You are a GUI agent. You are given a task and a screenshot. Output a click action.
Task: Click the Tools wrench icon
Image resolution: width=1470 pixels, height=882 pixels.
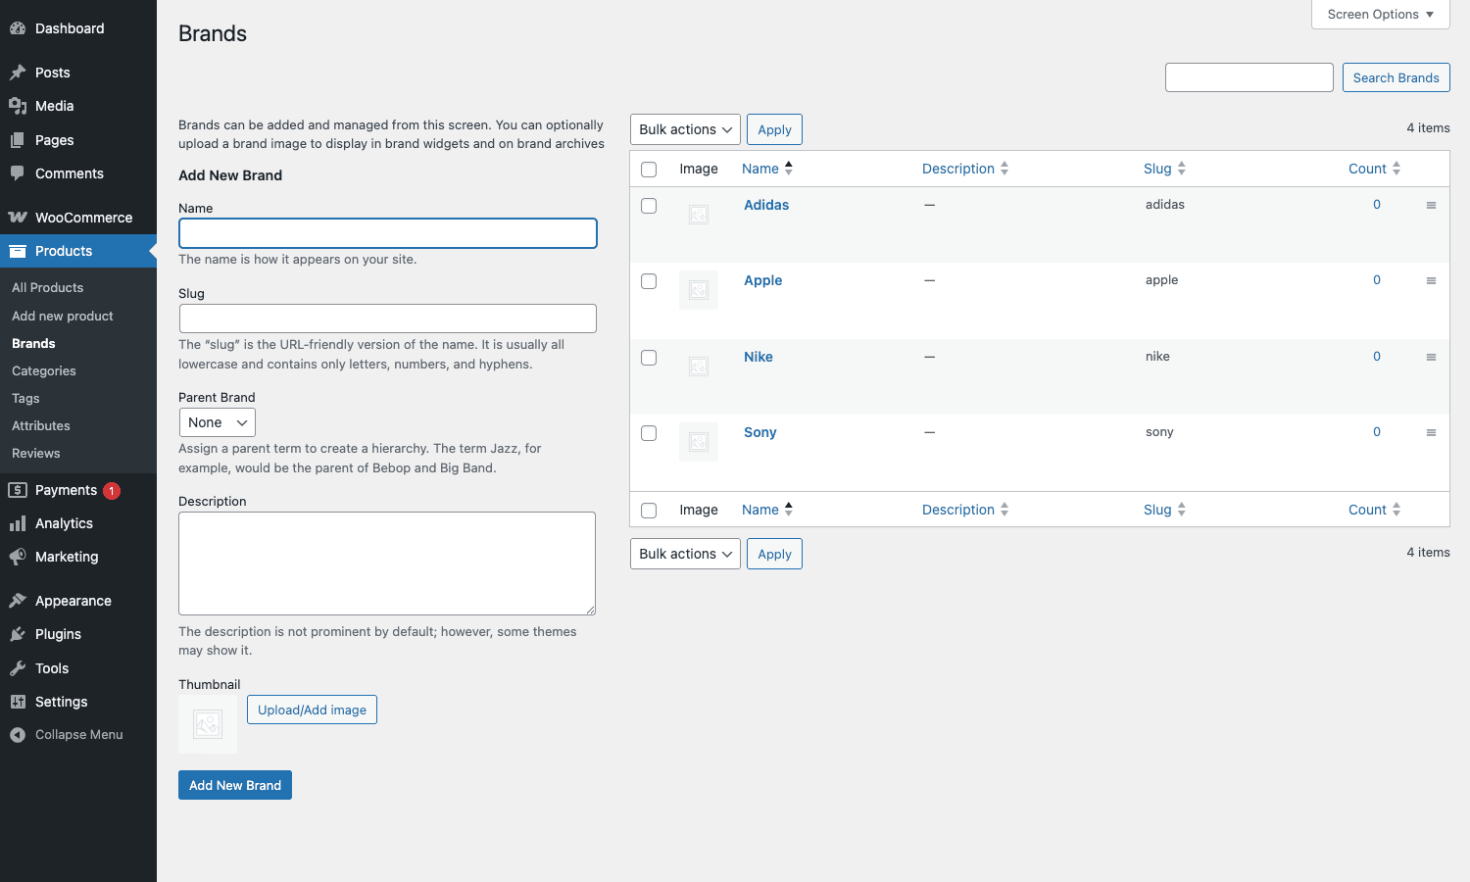pos(18,668)
